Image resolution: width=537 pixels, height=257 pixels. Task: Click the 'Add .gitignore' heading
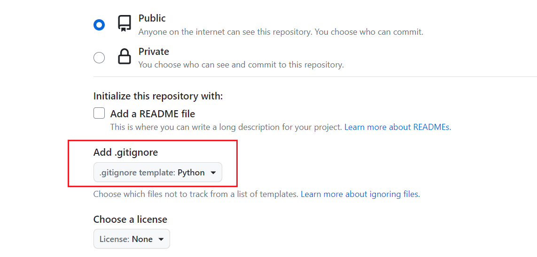pos(126,152)
